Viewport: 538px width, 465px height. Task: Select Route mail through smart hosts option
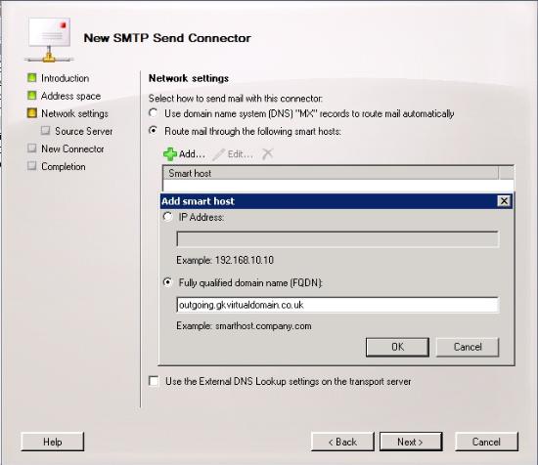coord(154,131)
